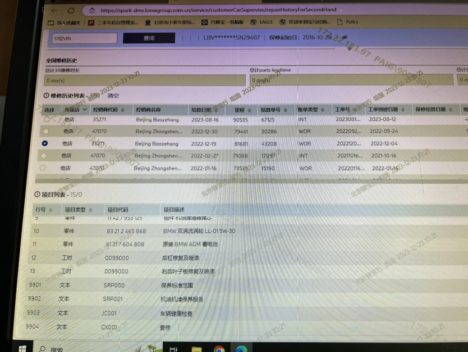Open the Windows Start menu
The width and height of the screenshot is (468, 352).
pos(22,348)
